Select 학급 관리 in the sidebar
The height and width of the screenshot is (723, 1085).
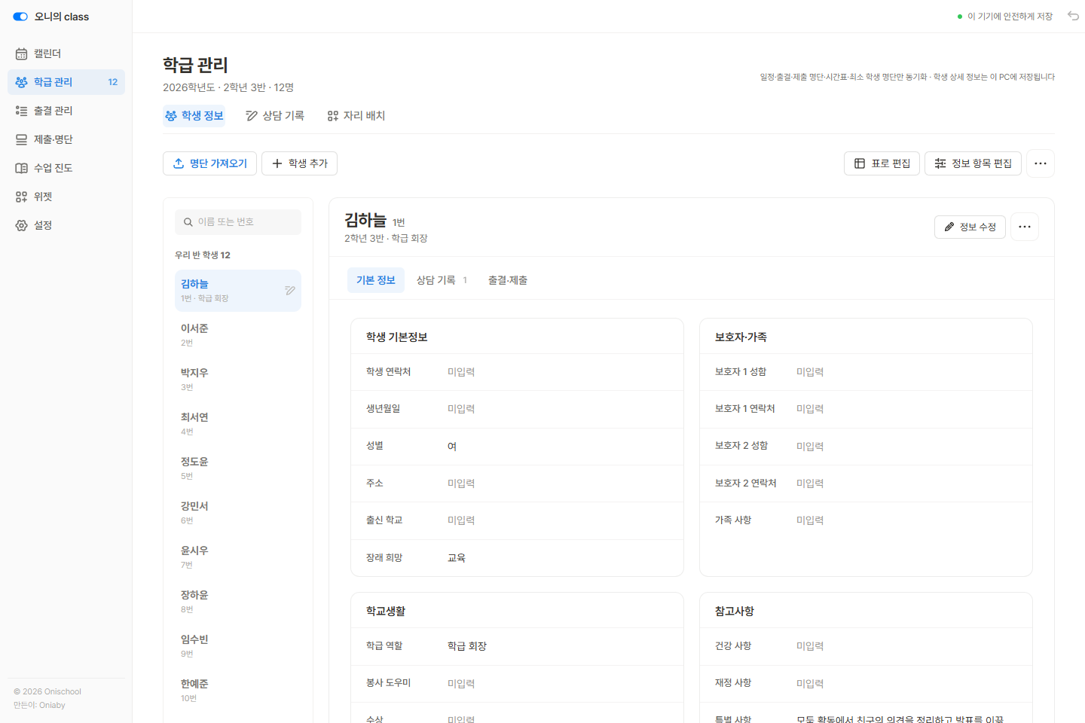click(66, 82)
